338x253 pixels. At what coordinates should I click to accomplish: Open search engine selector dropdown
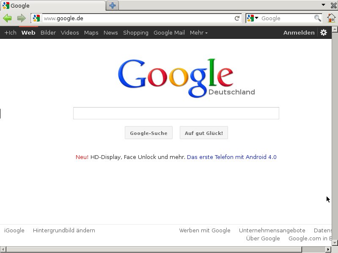point(252,18)
